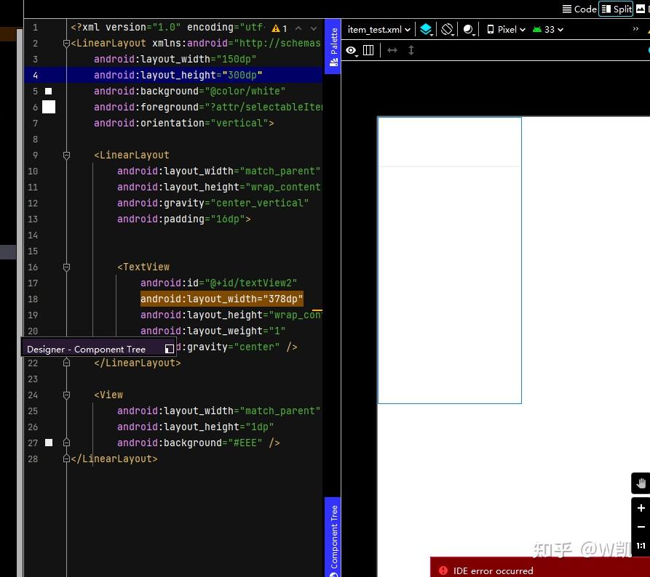Screen dimensions: 650x577
Task: Toggle the column mode icon beside the eye
Action: point(368,50)
